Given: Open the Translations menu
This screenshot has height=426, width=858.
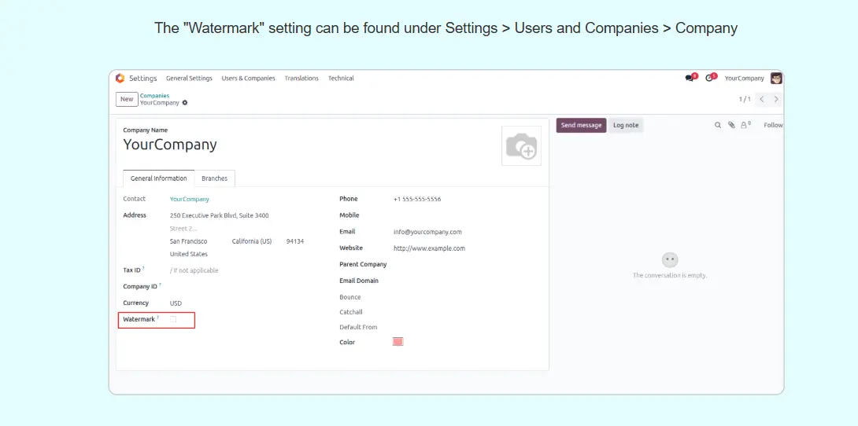Looking at the screenshot, I should pyautogui.click(x=301, y=79).
